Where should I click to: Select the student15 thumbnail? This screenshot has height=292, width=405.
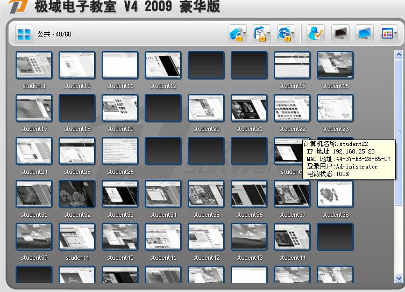tap(292, 65)
